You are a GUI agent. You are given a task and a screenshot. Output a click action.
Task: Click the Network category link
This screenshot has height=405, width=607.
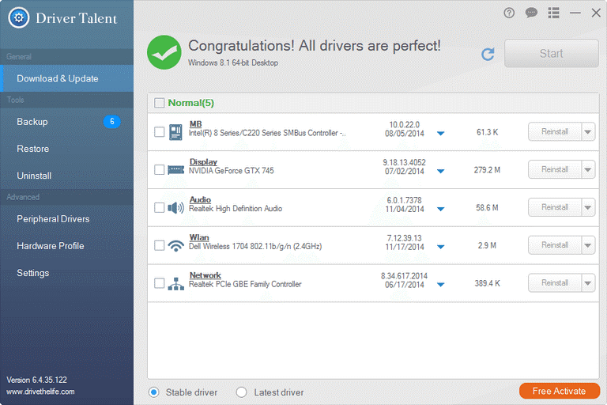(x=205, y=275)
